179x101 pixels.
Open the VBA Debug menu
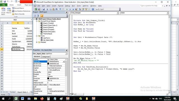click(x=67, y=6)
